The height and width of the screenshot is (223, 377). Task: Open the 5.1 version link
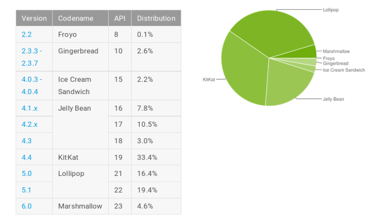pos(26,190)
